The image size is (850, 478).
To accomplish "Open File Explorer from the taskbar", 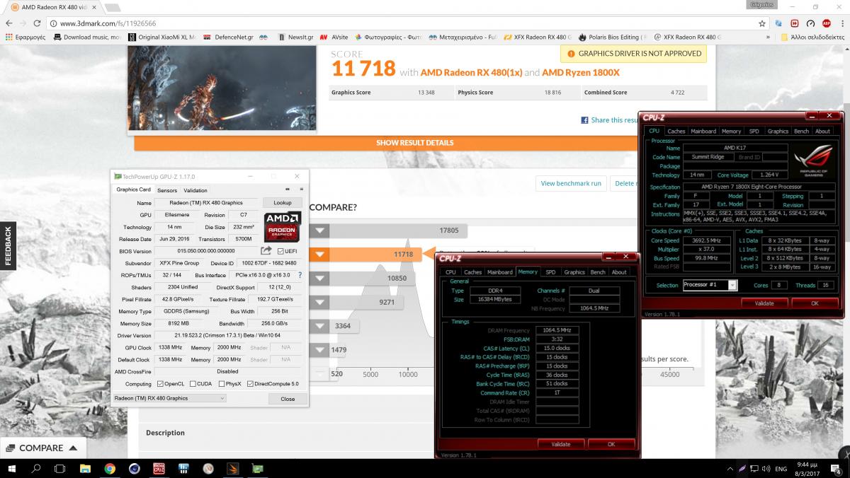I will pyautogui.click(x=85, y=468).
